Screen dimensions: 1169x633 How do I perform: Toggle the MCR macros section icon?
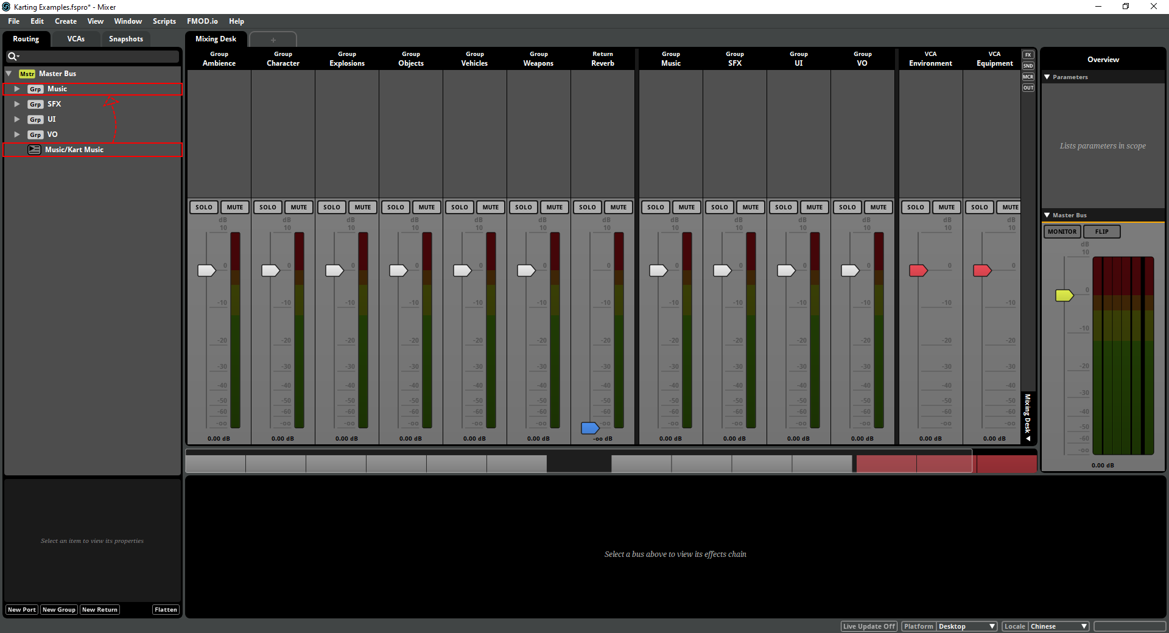tap(1028, 77)
